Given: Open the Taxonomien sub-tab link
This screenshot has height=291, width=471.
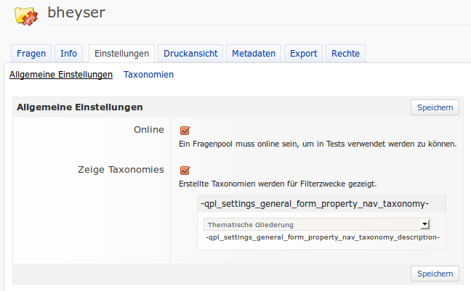Looking at the screenshot, I should pos(148,75).
